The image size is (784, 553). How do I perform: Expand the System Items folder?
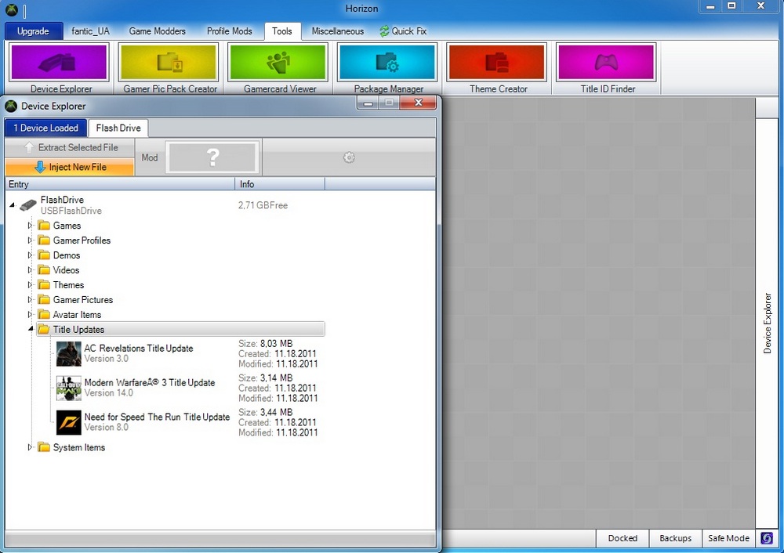click(x=31, y=448)
